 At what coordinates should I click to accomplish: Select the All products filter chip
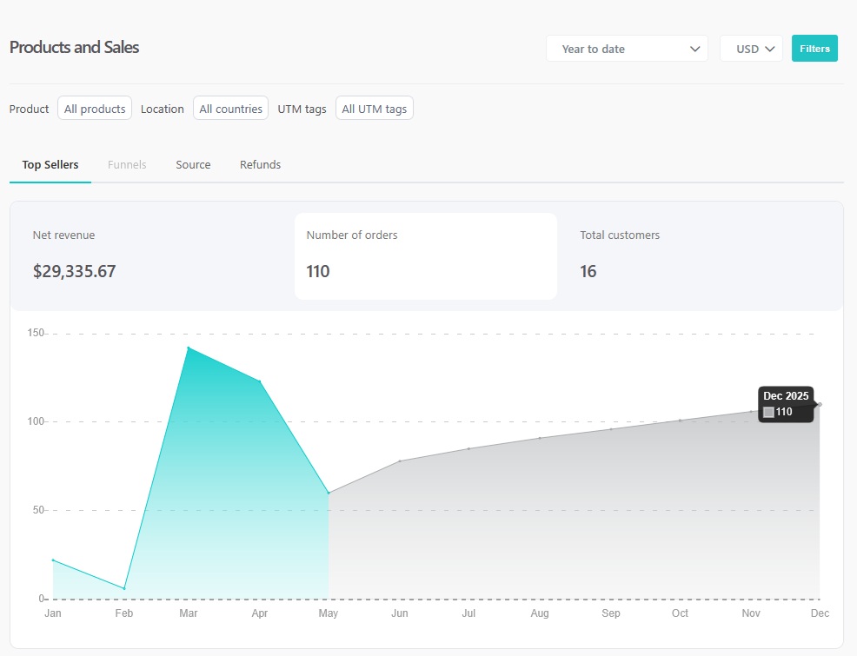pyautogui.click(x=95, y=108)
